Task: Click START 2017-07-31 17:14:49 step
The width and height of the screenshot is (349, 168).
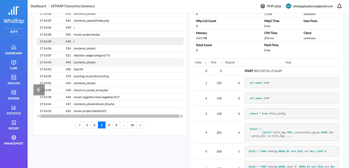Action: point(263,71)
